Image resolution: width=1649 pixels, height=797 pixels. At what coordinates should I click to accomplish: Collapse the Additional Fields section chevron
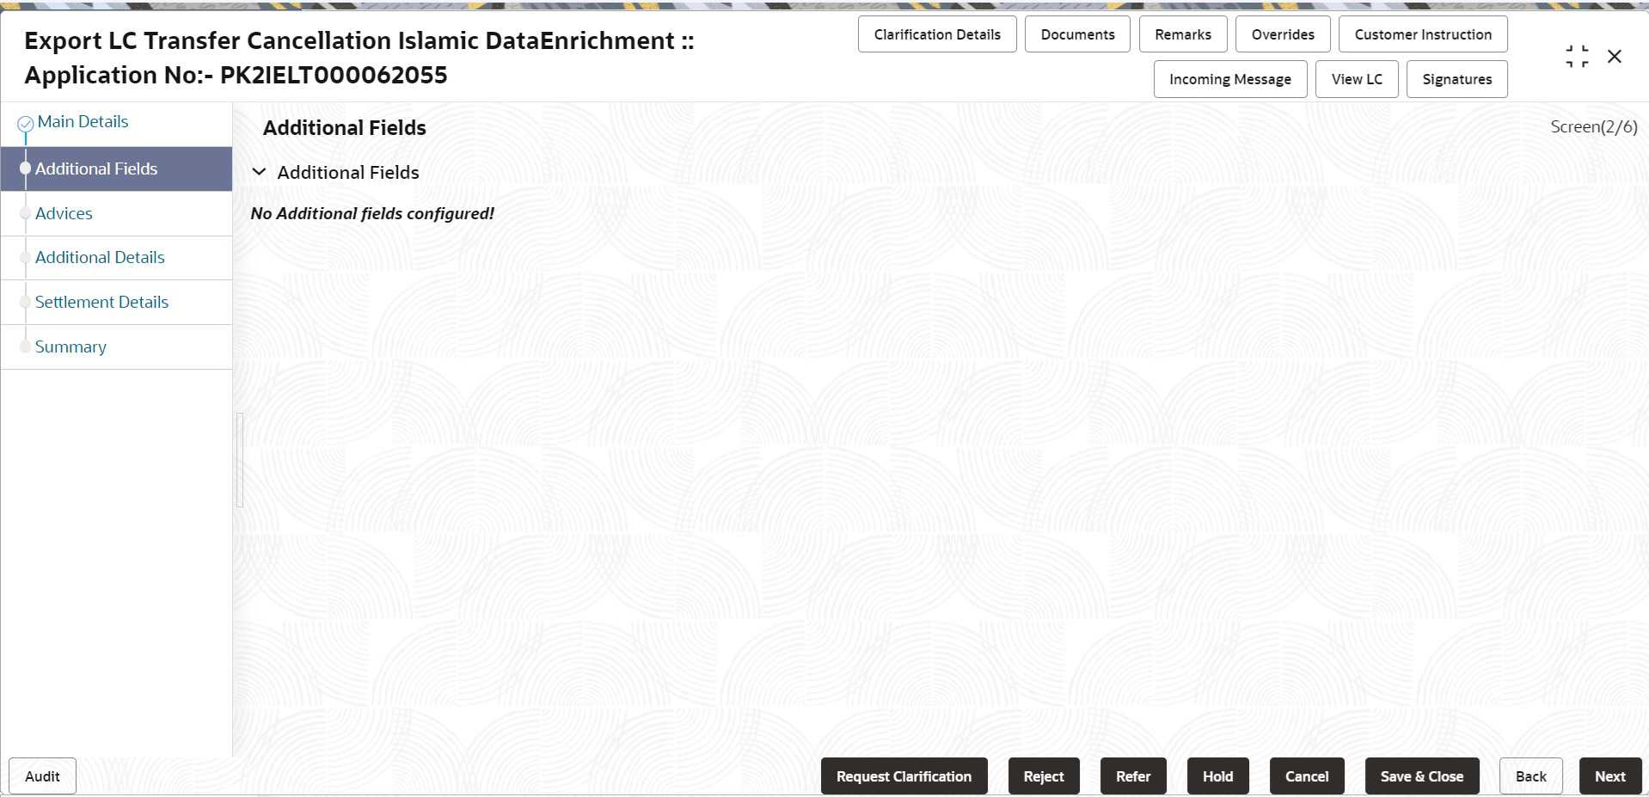click(x=259, y=172)
